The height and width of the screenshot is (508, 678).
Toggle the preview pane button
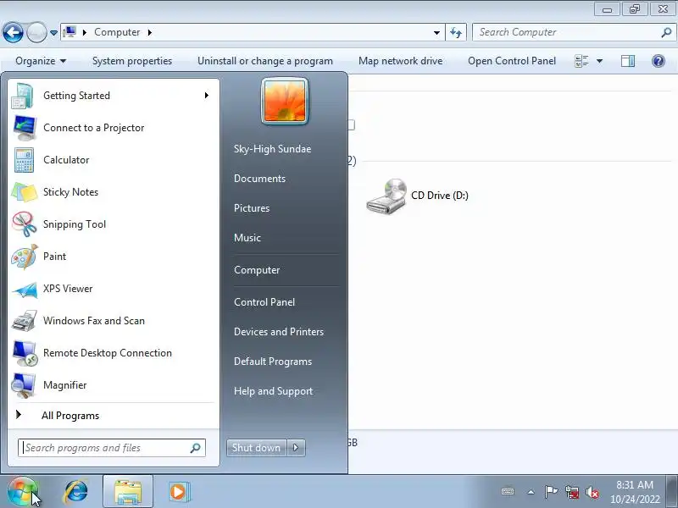[x=628, y=61]
